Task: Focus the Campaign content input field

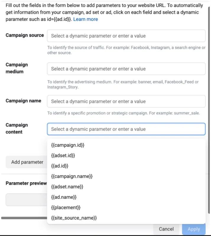Action: tap(126, 129)
